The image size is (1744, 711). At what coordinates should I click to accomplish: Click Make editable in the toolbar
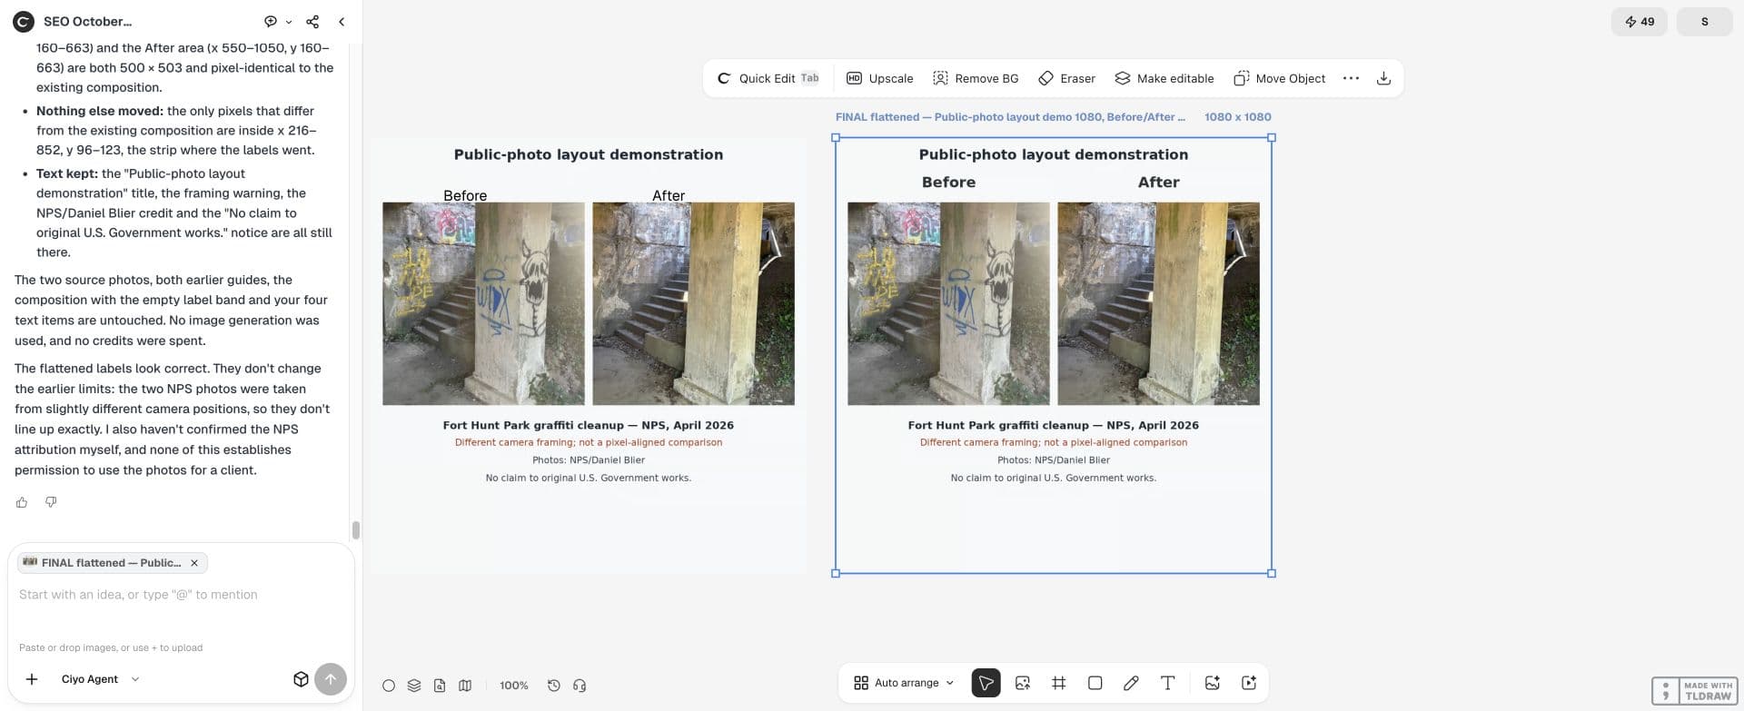[1164, 78]
